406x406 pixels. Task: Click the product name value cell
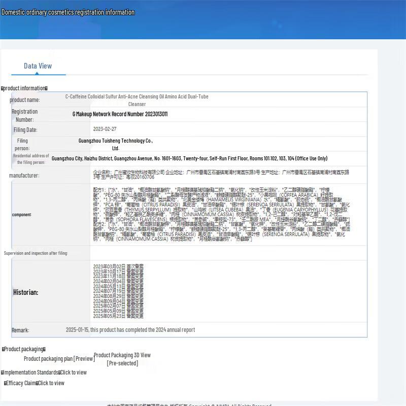click(x=137, y=100)
